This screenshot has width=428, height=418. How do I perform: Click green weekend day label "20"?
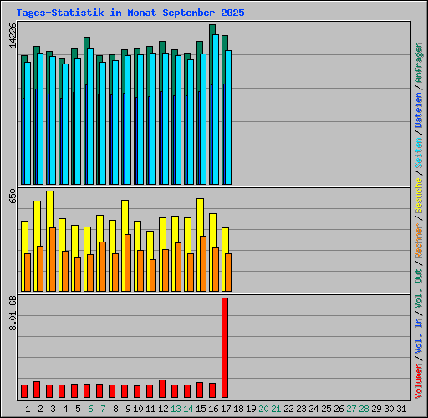(x=263, y=409)
